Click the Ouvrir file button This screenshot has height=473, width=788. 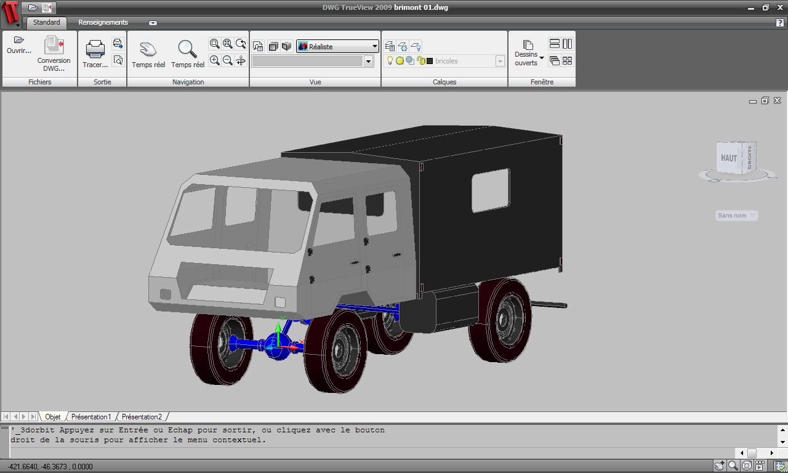18,44
